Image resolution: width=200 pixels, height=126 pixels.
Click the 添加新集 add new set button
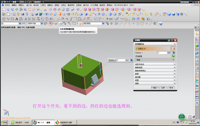point(173,56)
